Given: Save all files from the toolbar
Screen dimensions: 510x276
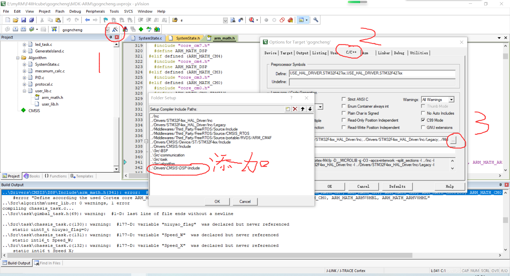Looking at the screenshot, I should coord(32,20).
